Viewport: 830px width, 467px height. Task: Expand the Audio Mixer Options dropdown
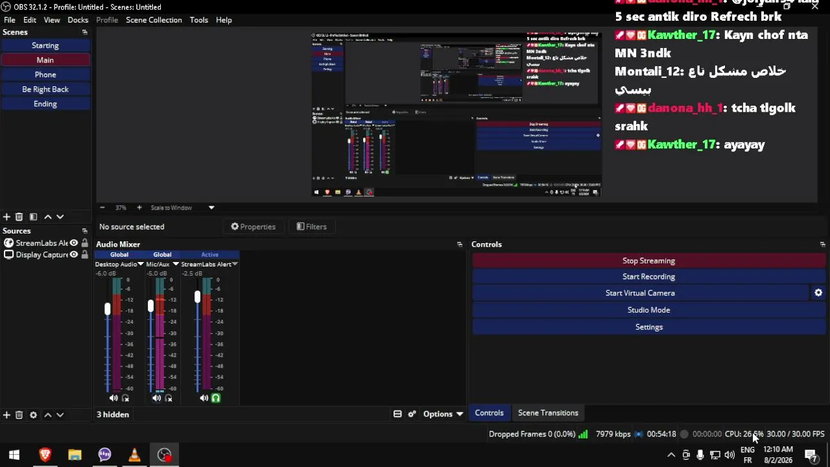(x=444, y=414)
